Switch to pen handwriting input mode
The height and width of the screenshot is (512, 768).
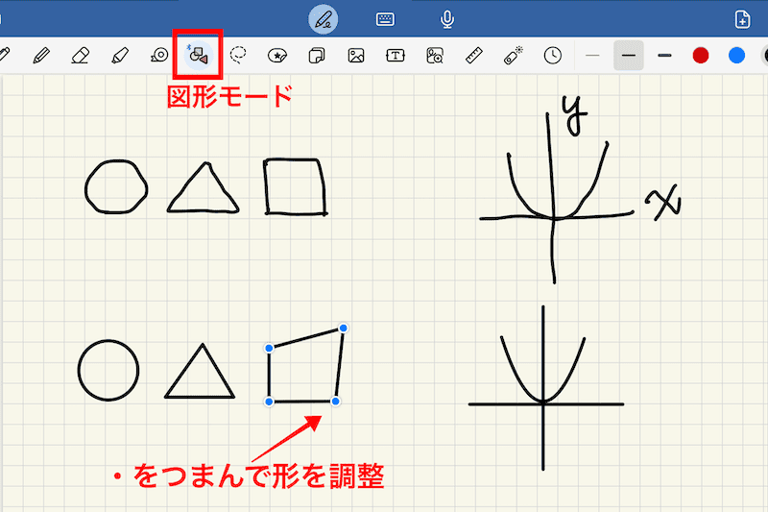(x=324, y=18)
